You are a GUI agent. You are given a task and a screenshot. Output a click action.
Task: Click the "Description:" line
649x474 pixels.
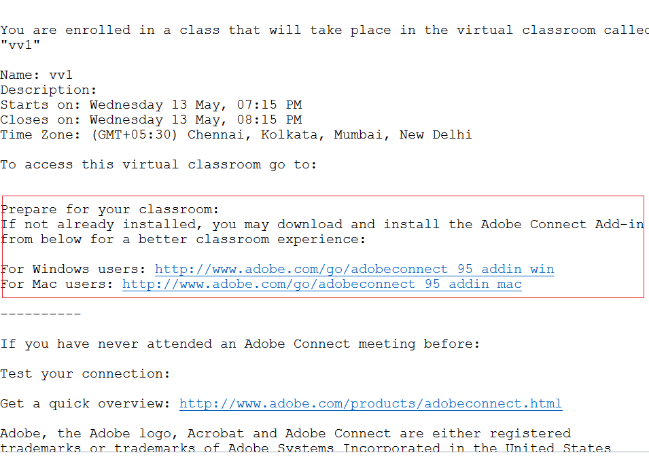(49, 90)
